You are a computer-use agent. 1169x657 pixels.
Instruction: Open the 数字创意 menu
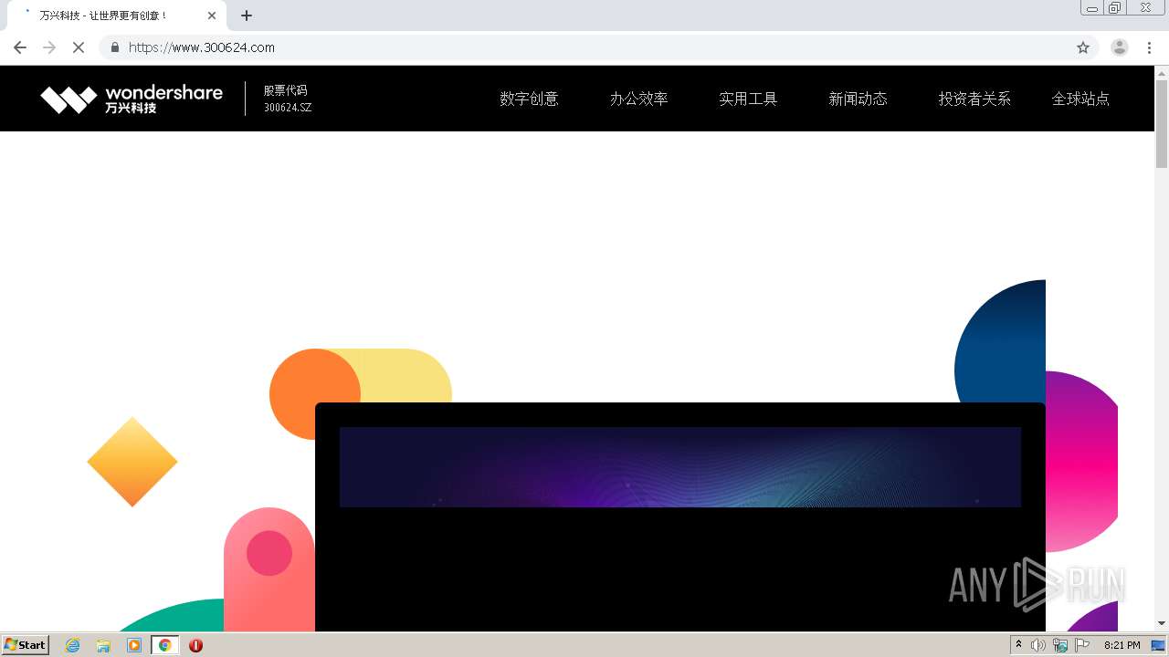(529, 99)
